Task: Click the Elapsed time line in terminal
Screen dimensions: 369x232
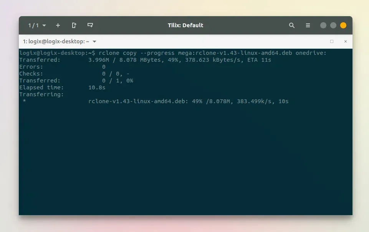Action: point(62,87)
